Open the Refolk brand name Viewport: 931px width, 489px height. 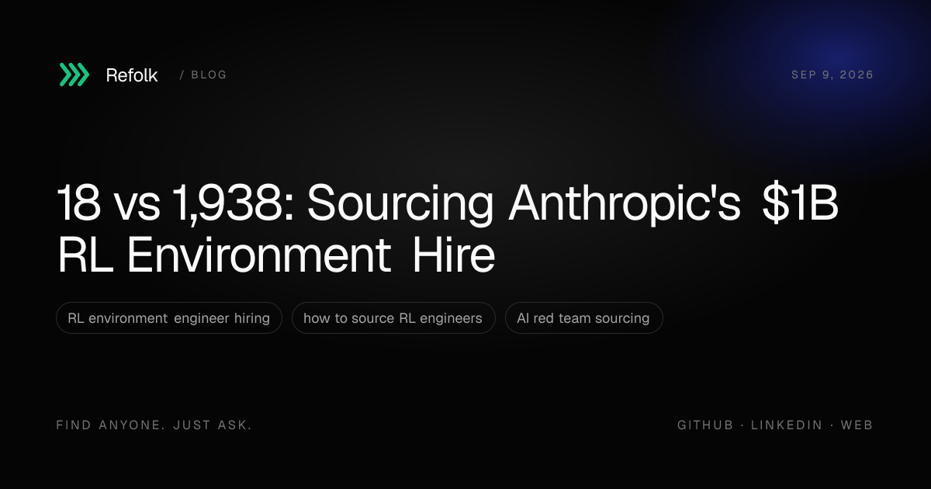(132, 75)
